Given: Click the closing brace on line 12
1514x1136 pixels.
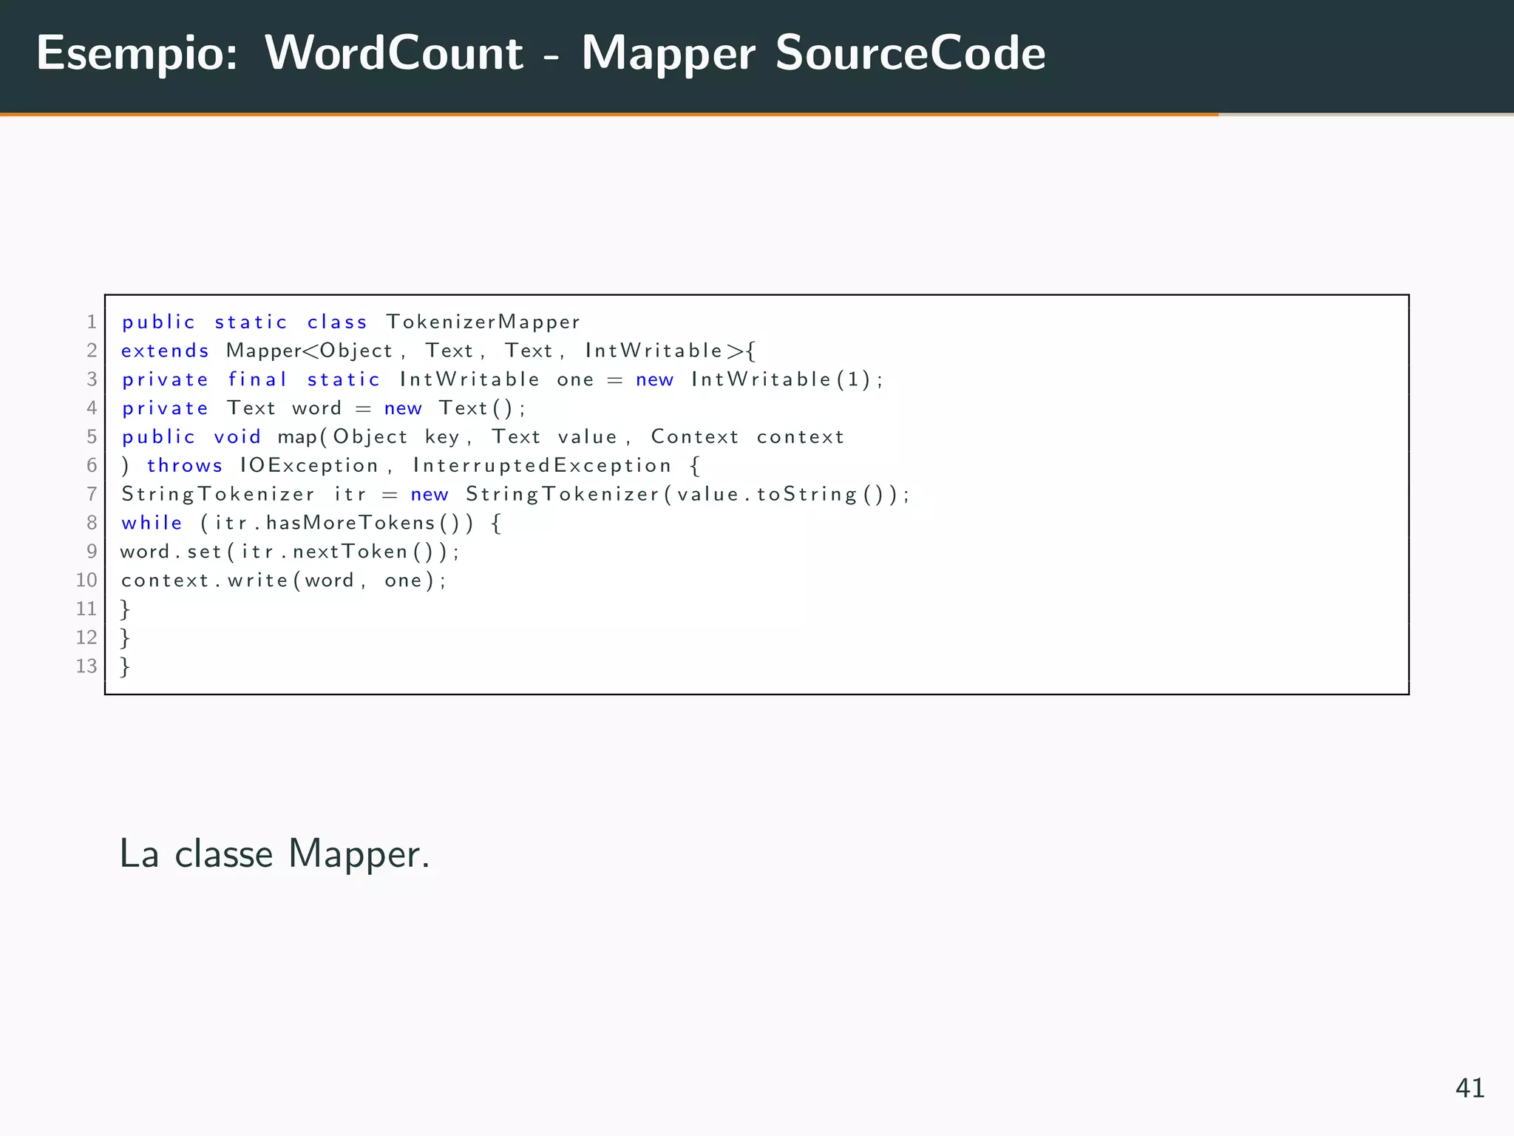Looking at the screenshot, I should coord(125,638).
